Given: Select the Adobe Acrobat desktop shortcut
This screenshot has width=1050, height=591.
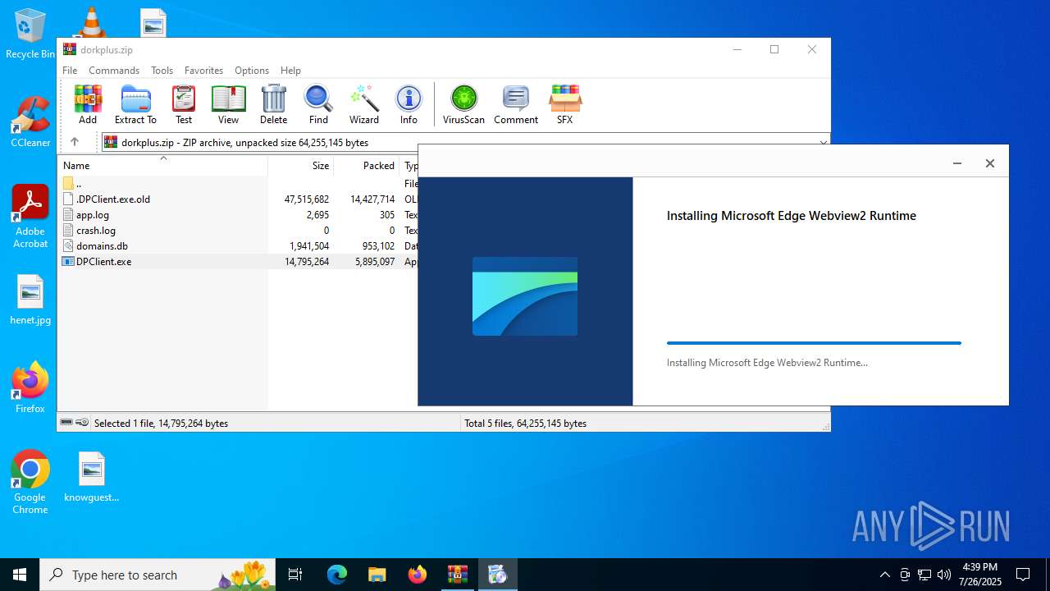Looking at the screenshot, I should point(30,217).
